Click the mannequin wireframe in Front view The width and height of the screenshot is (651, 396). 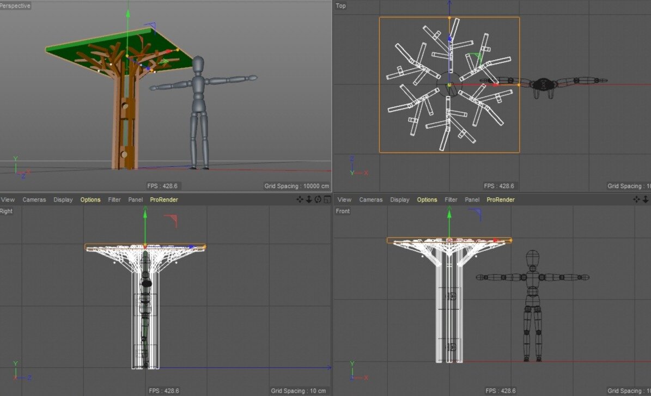[532, 305]
